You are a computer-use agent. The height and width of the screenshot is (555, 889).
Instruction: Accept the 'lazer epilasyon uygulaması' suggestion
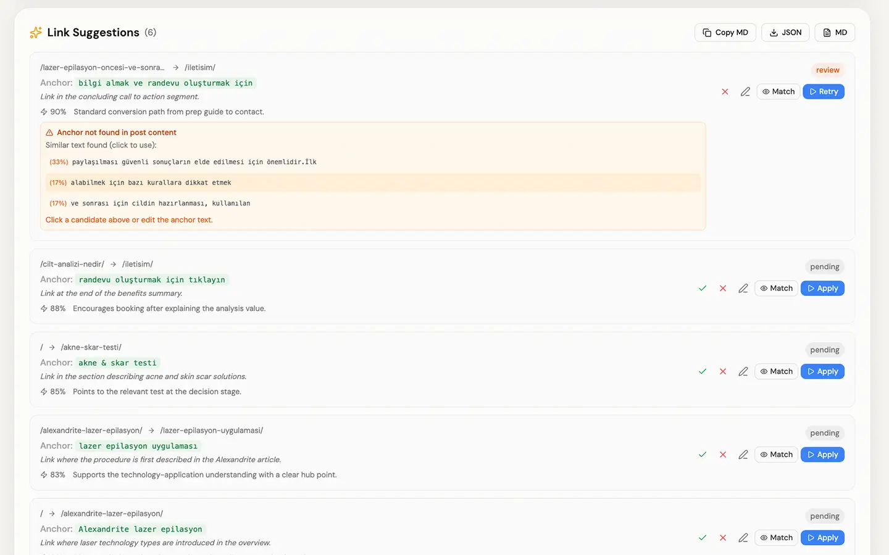tap(703, 455)
